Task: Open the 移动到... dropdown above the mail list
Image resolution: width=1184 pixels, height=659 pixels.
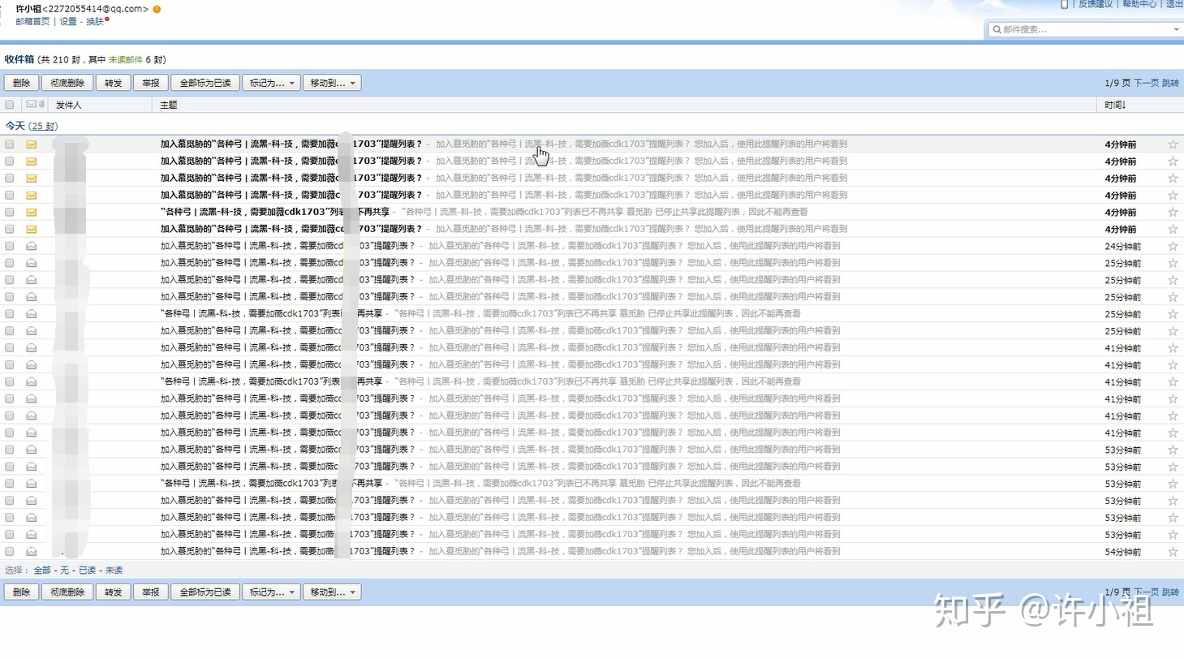Action: click(x=332, y=83)
